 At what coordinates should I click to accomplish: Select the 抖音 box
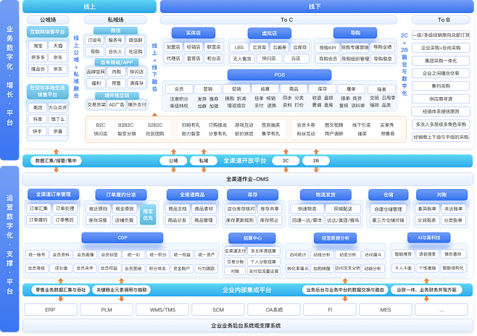38,119
